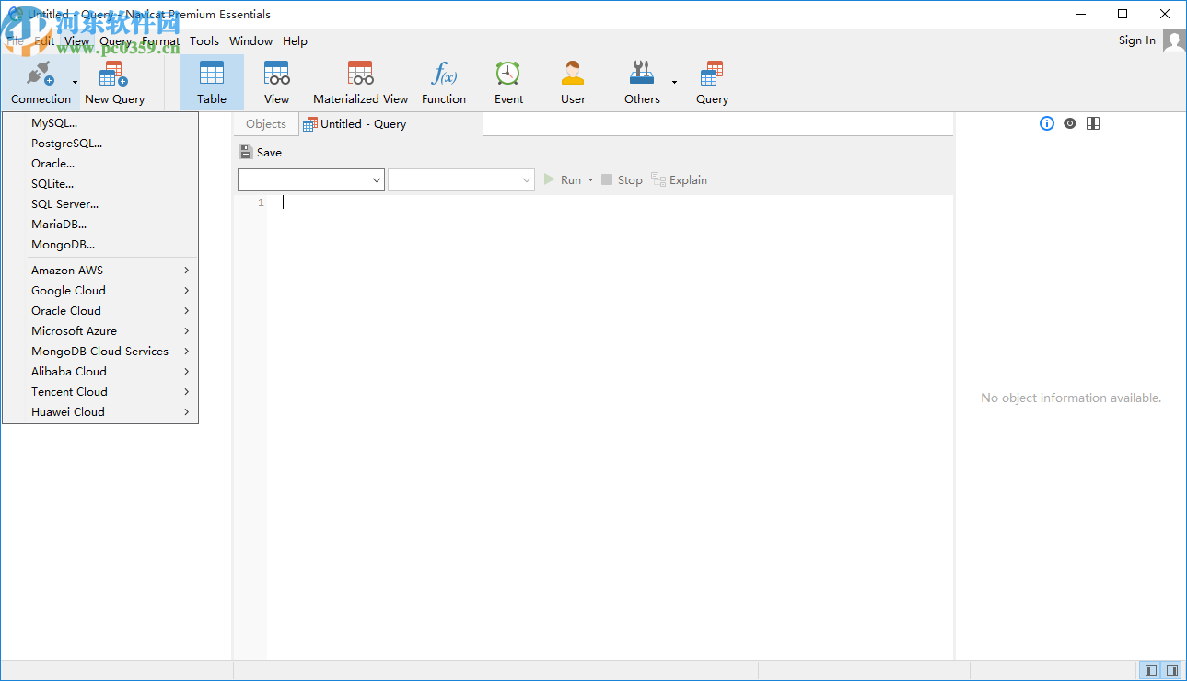The height and width of the screenshot is (681, 1187).
Task: Create a New Query from toolbar
Action: click(x=114, y=83)
